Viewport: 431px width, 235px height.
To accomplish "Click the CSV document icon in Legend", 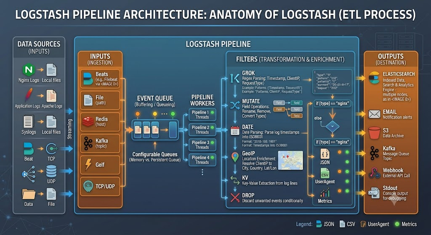I will click(x=342, y=224).
